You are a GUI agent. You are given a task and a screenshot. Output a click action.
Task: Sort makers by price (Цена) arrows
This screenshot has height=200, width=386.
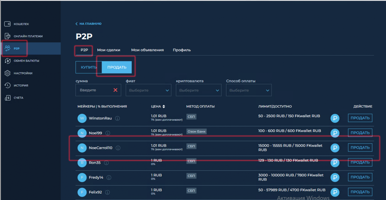164,107
